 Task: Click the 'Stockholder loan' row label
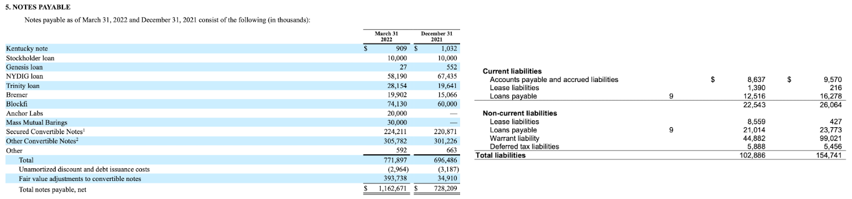pos(30,58)
